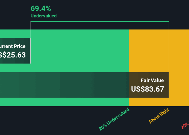
Task: Click the dark yellow fair value box area
Action: (x=149, y=85)
